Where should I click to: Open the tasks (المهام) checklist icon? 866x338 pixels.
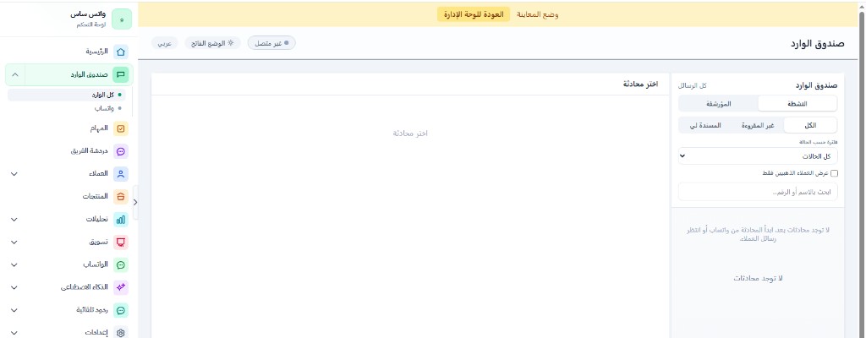[x=121, y=128]
